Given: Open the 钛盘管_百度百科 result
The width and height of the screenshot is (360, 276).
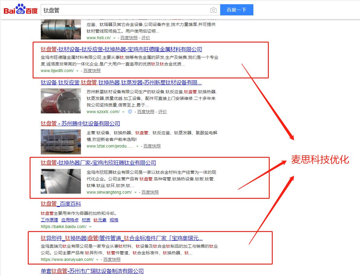Looking at the screenshot, I should (x=61, y=204).
